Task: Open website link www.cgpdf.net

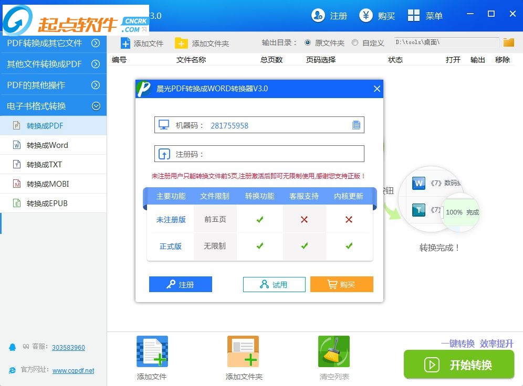Action: (x=74, y=370)
